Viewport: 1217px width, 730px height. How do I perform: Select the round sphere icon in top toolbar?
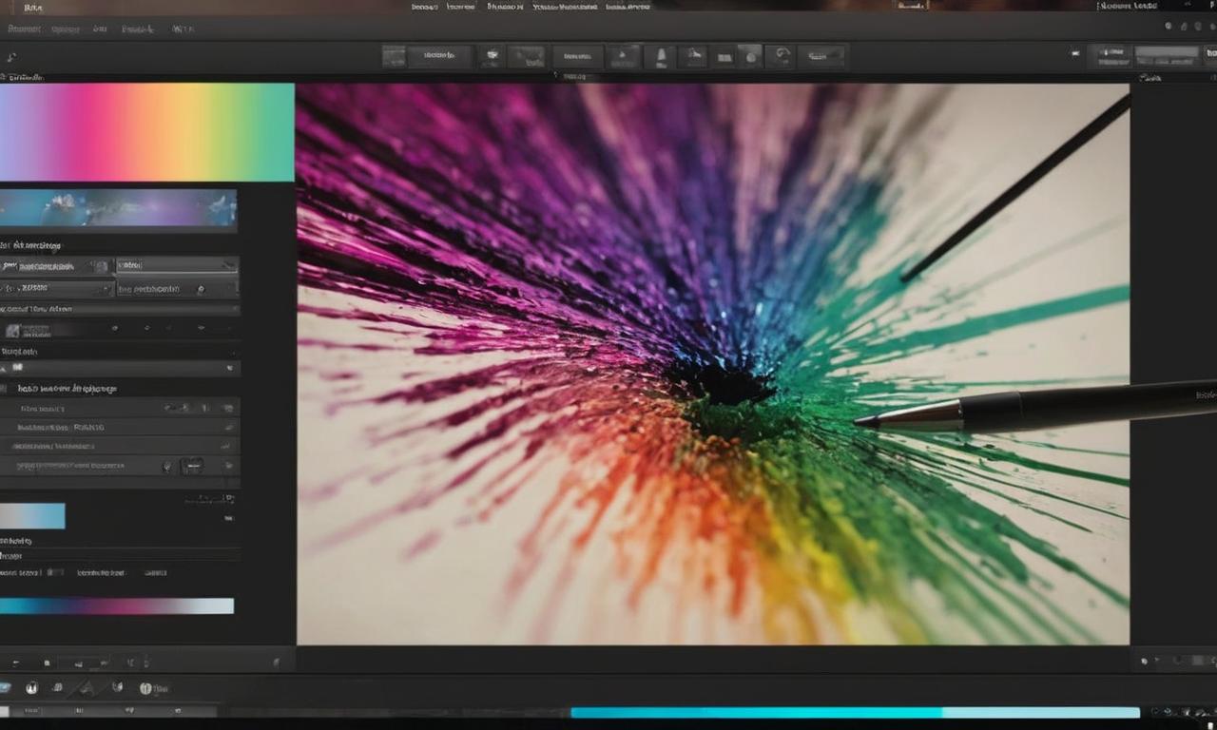point(750,57)
